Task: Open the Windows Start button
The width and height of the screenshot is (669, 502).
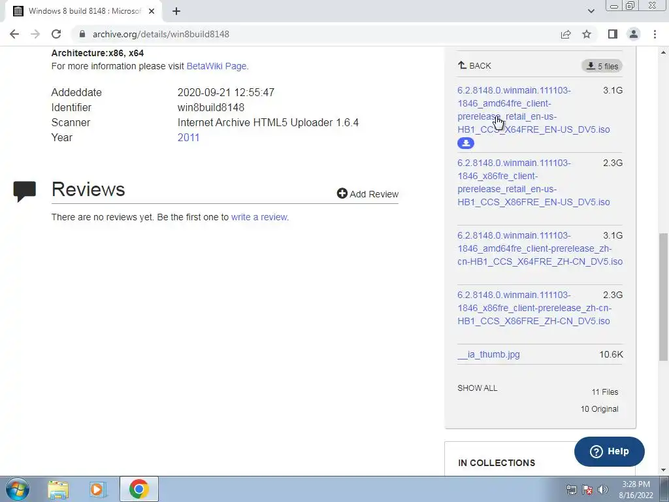Action: point(17,489)
